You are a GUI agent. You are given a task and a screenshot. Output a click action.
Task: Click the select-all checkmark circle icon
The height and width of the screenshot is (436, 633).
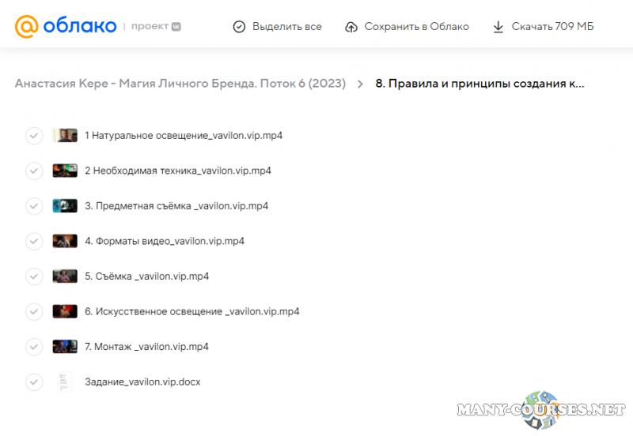coord(239,27)
